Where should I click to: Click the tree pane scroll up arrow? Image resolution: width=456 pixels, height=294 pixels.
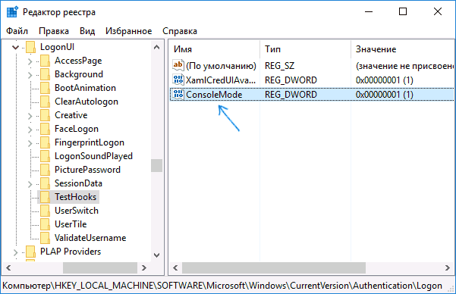tap(156, 47)
